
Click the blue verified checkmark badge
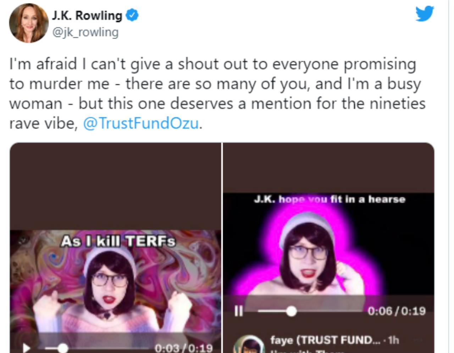coord(132,16)
